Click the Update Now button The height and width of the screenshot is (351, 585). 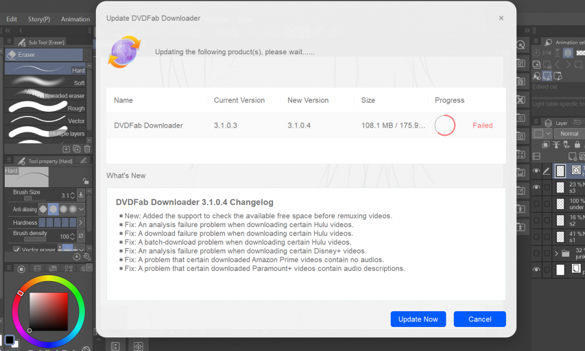click(418, 319)
